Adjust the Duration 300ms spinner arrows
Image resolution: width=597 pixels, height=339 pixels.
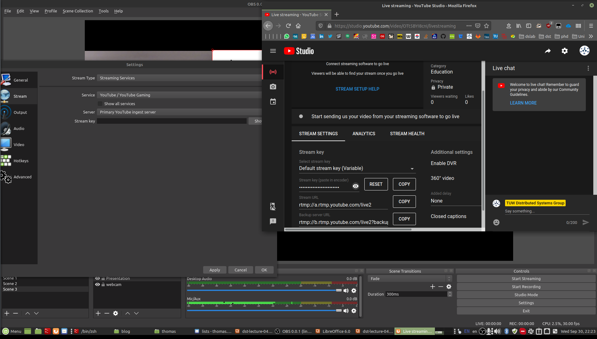coord(450,294)
